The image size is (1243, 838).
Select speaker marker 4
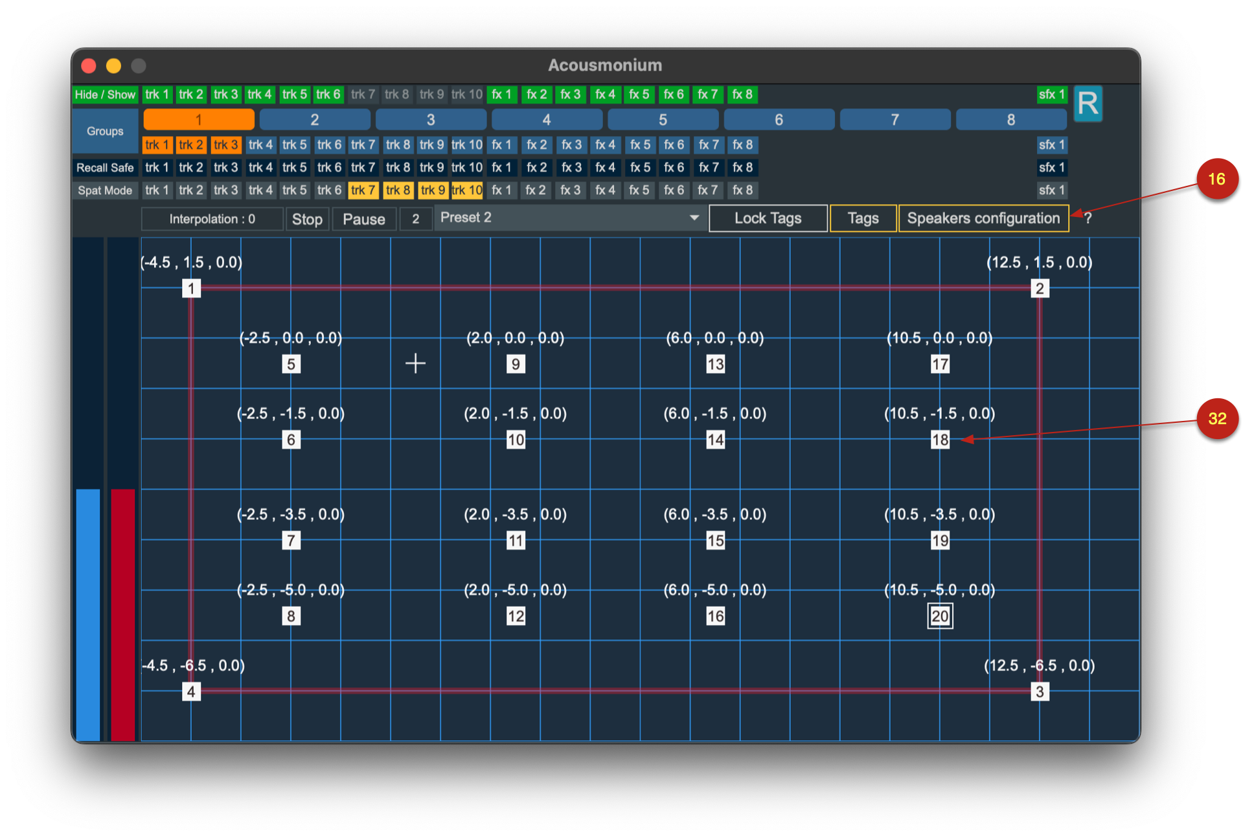[x=191, y=692]
